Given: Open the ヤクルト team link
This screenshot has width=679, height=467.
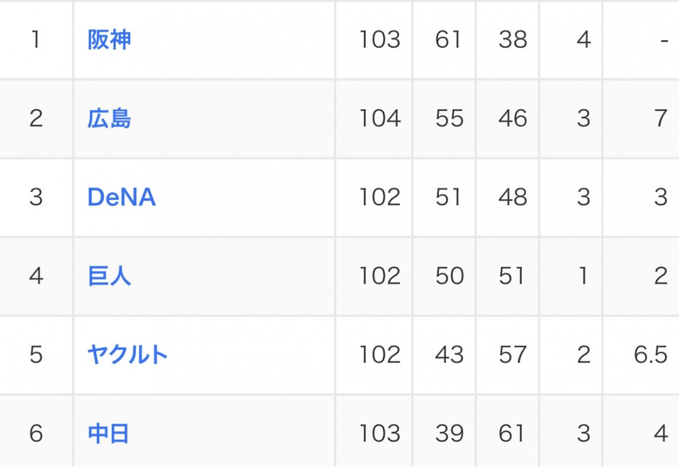Looking at the screenshot, I should pyautogui.click(x=128, y=355).
